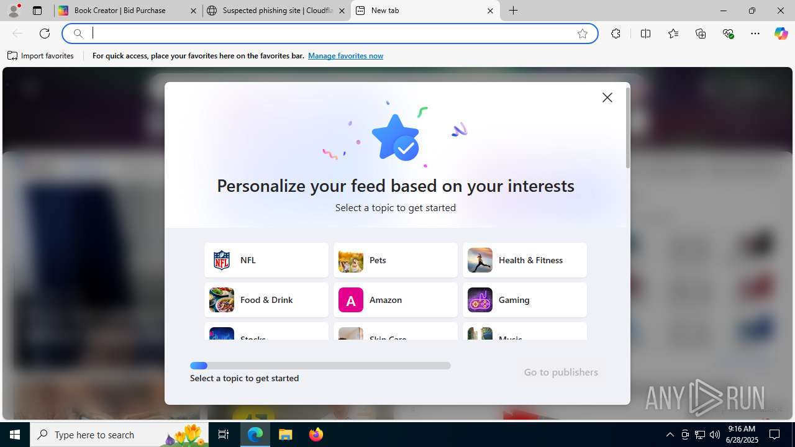This screenshot has height=447, width=795.
Task: Select the Gaming topic
Action: (525, 300)
